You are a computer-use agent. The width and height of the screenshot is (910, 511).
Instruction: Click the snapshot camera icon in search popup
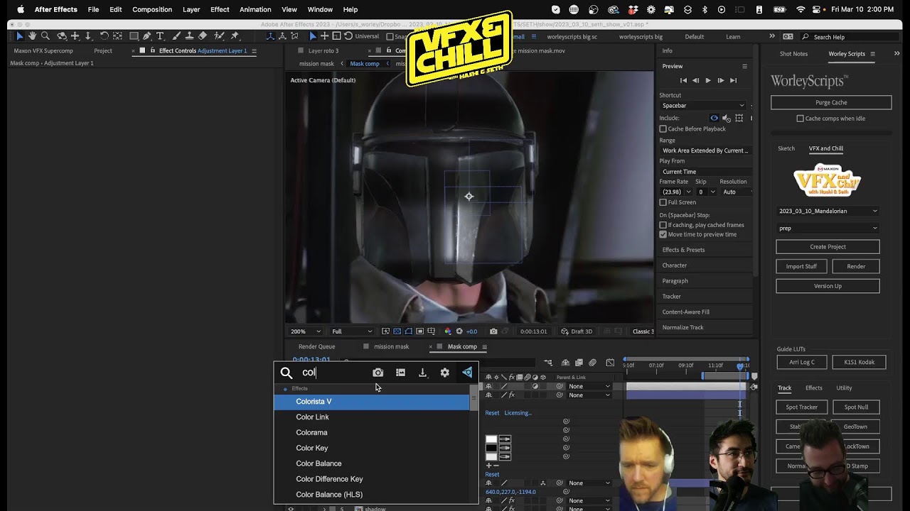pos(378,373)
